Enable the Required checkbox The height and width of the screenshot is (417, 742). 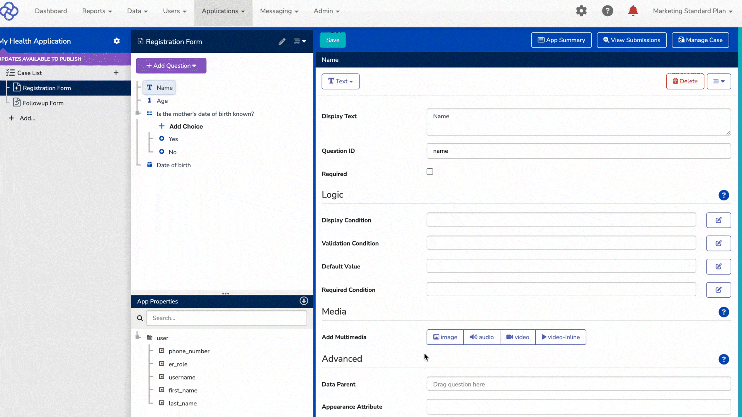tap(430, 171)
